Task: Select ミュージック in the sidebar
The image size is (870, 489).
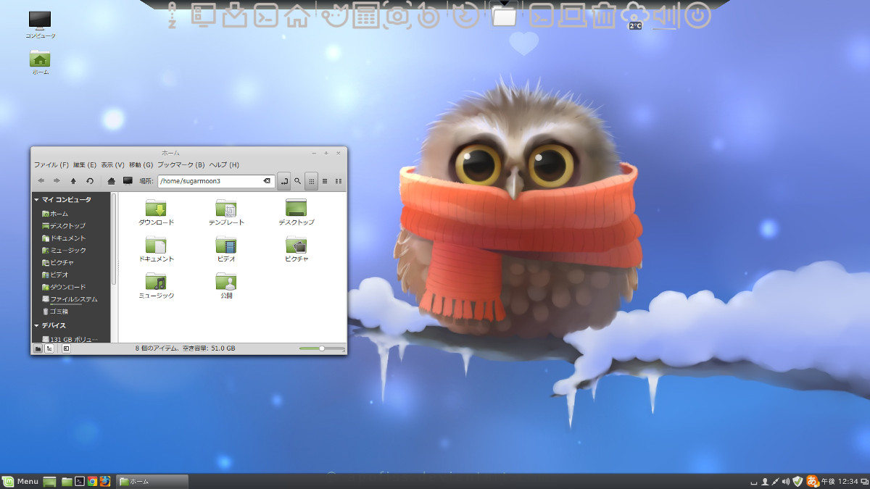Action: click(x=64, y=251)
